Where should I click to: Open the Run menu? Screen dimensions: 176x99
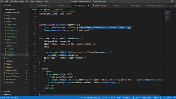(x=32, y=1)
